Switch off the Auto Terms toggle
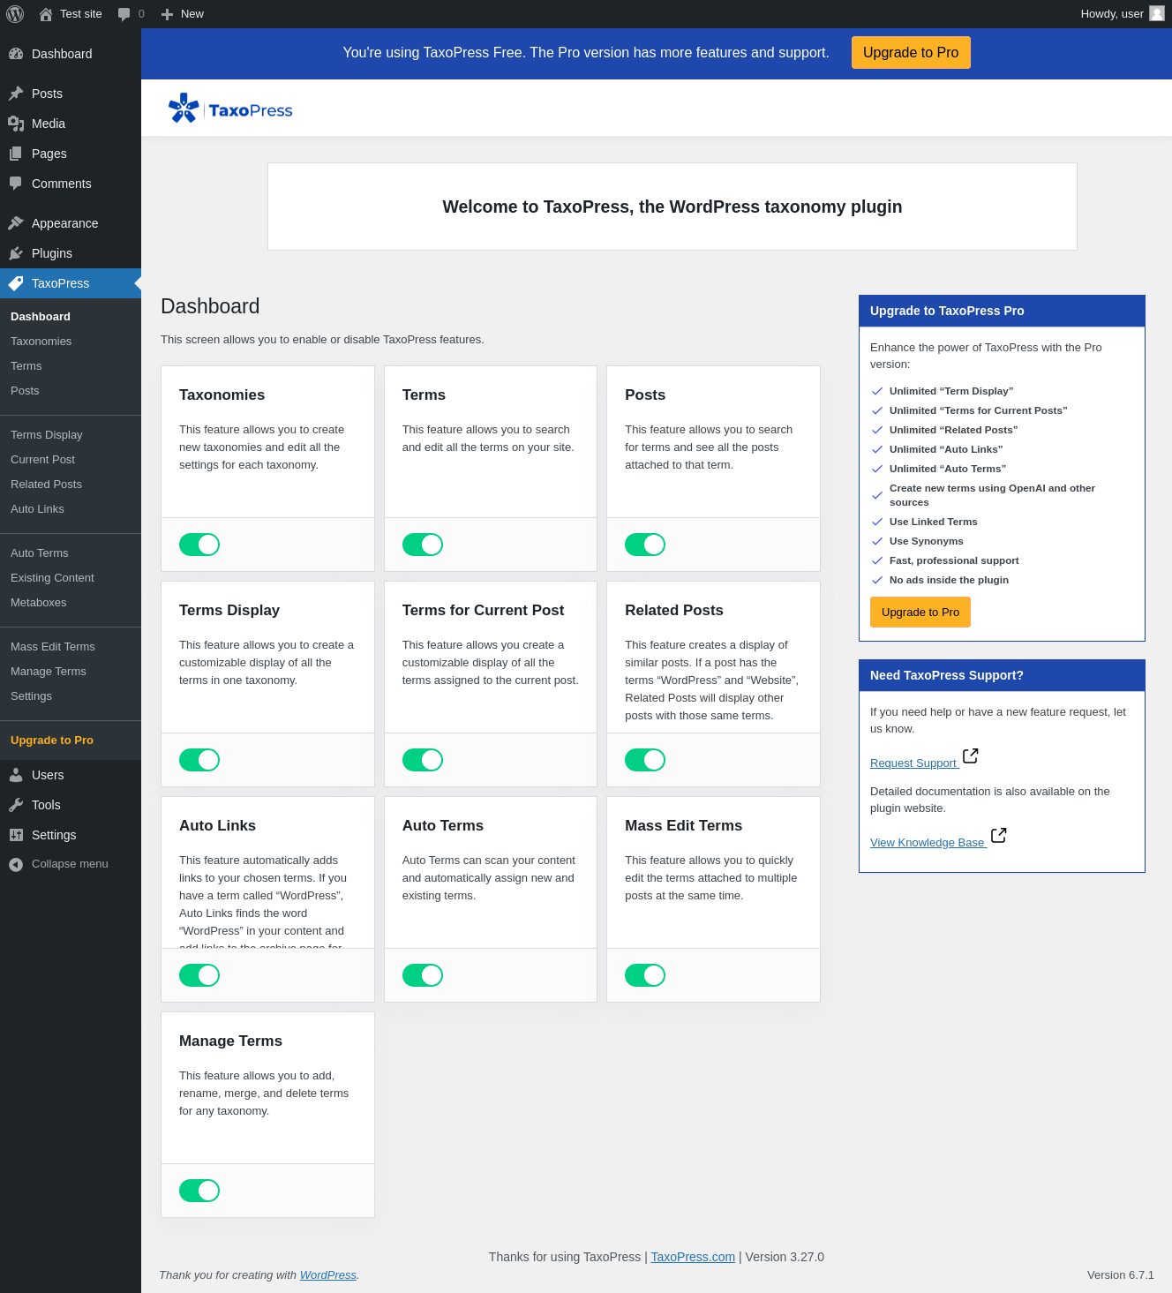The image size is (1172, 1293). point(423,975)
